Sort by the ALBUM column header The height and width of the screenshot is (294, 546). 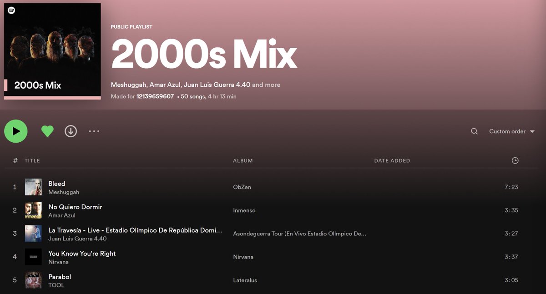pyautogui.click(x=243, y=160)
